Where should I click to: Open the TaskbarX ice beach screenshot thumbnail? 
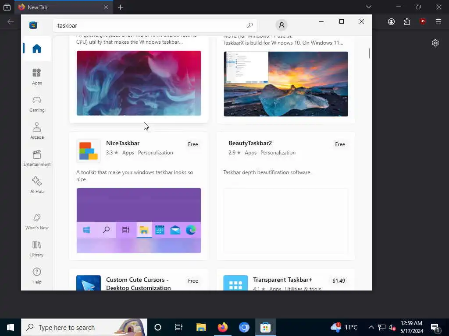pyautogui.click(x=286, y=84)
